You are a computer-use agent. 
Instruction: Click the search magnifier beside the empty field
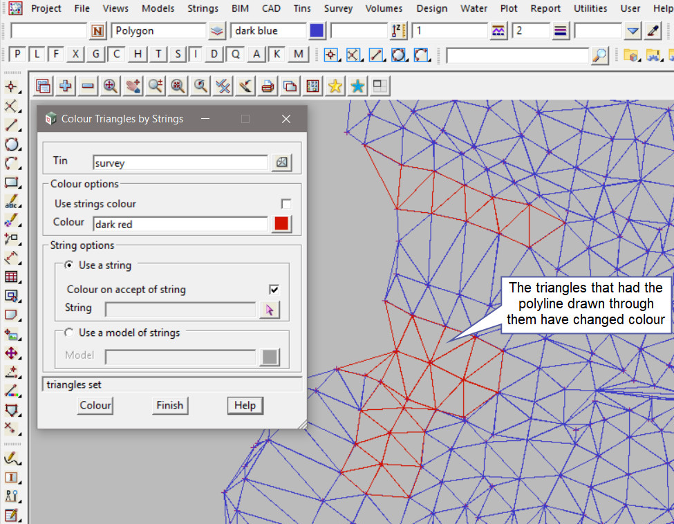[600, 55]
